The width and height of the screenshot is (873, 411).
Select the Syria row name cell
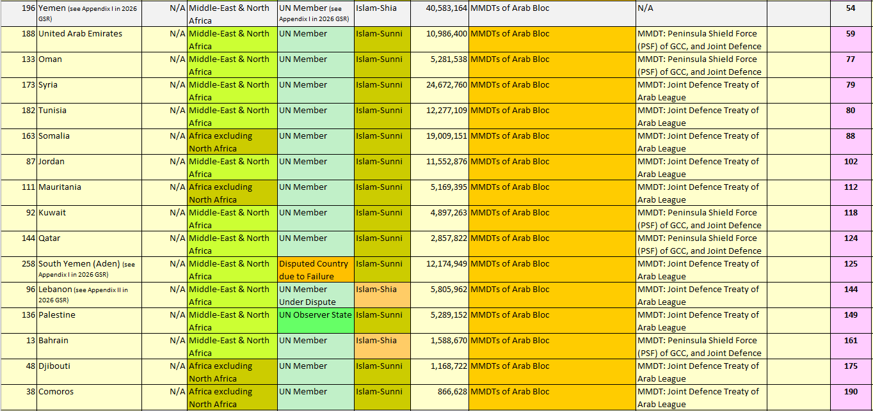pyautogui.click(x=90, y=91)
